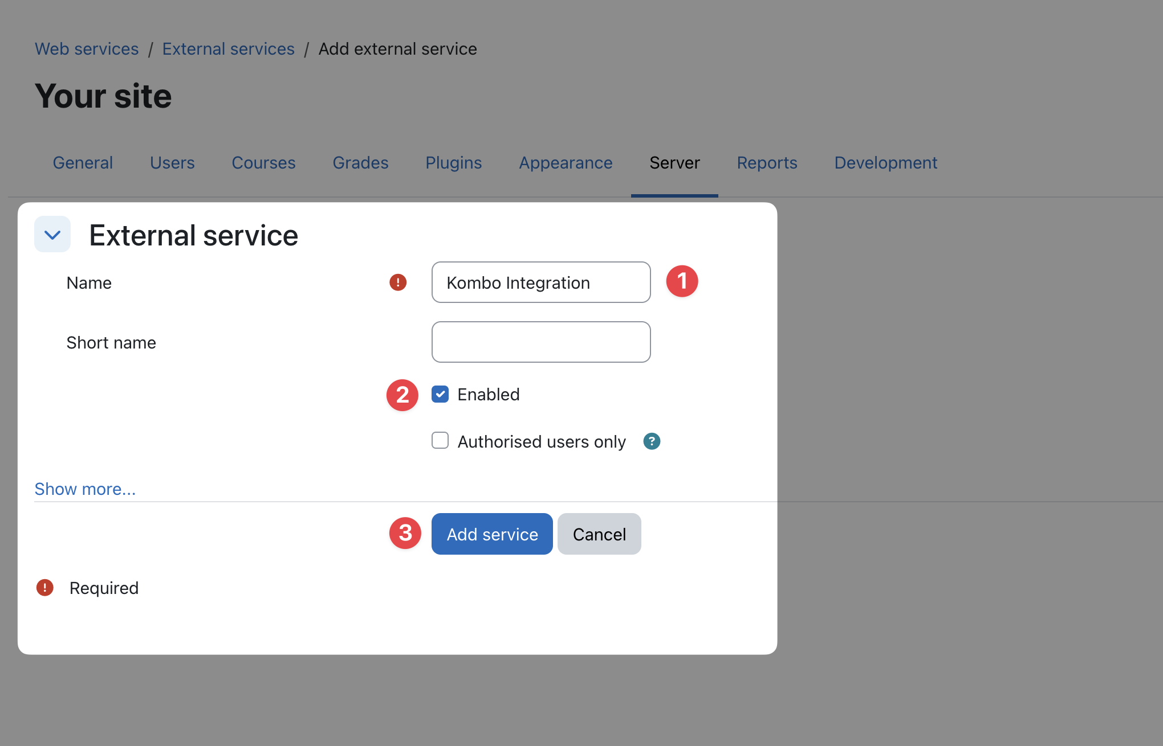Open the Reports tab
This screenshot has width=1163, height=746.
pos(767,163)
